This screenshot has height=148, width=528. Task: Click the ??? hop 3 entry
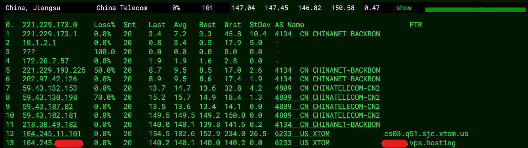[x=28, y=52]
